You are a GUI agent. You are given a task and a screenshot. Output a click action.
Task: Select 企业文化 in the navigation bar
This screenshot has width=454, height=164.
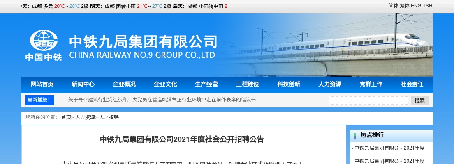click(x=165, y=84)
